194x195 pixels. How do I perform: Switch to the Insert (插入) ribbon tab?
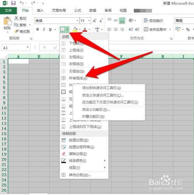coord(40,10)
